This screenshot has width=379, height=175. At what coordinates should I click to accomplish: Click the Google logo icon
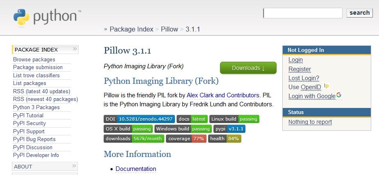pyautogui.click(x=339, y=95)
